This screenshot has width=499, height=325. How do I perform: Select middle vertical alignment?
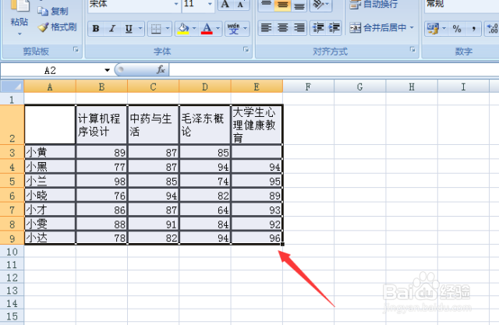coord(282,5)
